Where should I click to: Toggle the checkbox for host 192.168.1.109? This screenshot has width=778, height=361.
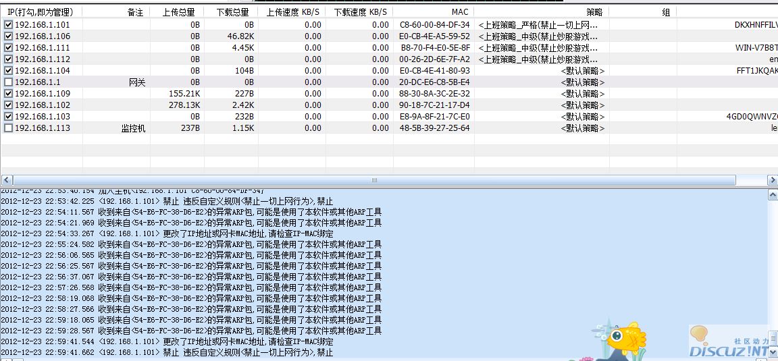pos(8,93)
